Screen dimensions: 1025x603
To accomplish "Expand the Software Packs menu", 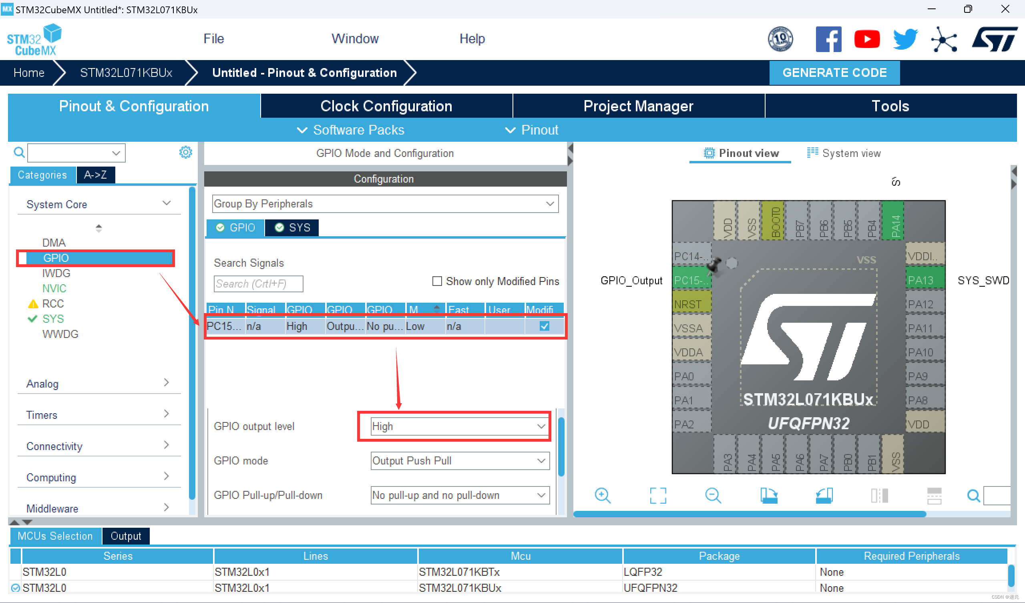I will coord(351,130).
